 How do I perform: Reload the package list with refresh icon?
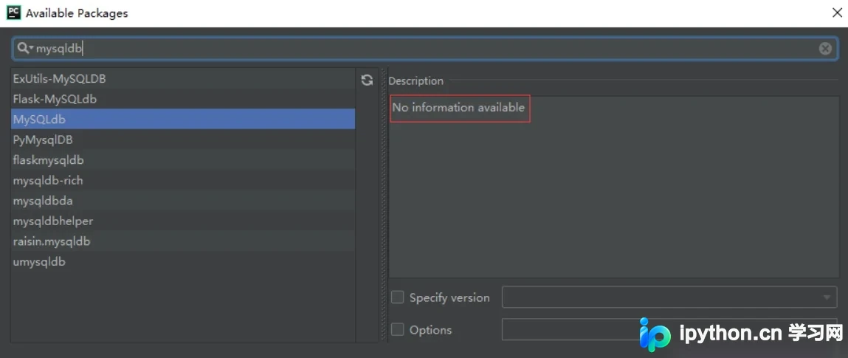click(x=368, y=80)
